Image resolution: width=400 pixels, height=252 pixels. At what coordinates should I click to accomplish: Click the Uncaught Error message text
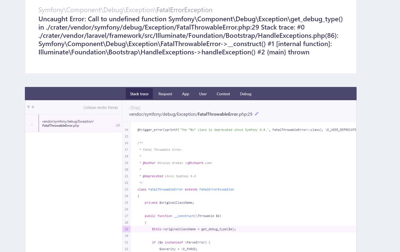point(191,35)
